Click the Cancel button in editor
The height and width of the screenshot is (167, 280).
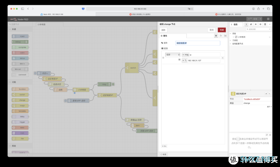(211, 30)
